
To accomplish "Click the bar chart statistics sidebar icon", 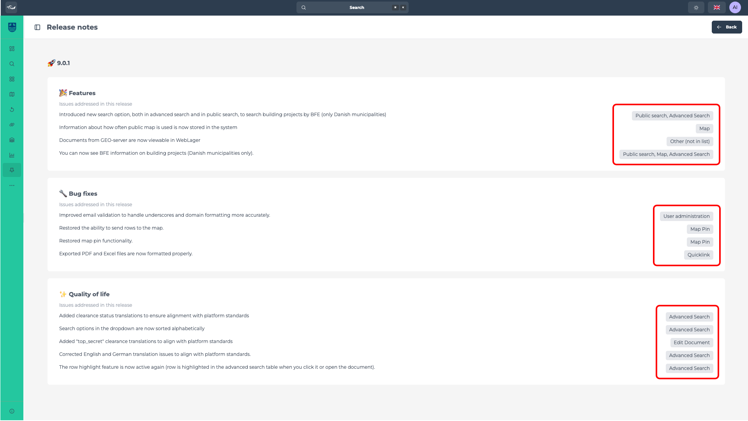I will pyautogui.click(x=12, y=155).
